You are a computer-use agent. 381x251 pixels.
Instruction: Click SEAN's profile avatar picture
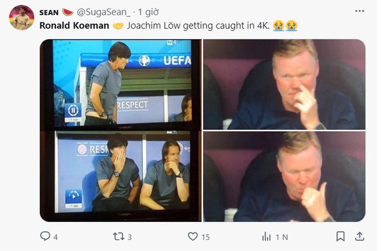[21, 18]
